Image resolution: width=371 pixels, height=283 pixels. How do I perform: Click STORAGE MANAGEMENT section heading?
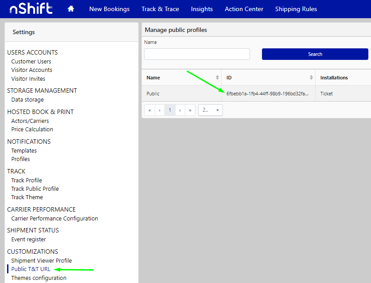pyautogui.click(x=42, y=90)
